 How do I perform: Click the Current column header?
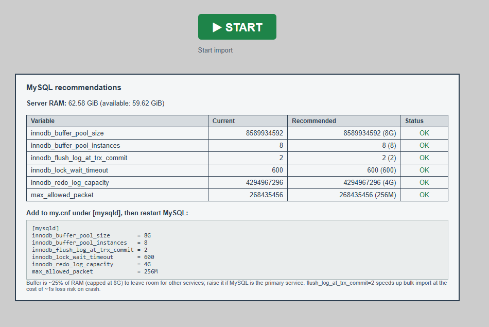click(248, 121)
